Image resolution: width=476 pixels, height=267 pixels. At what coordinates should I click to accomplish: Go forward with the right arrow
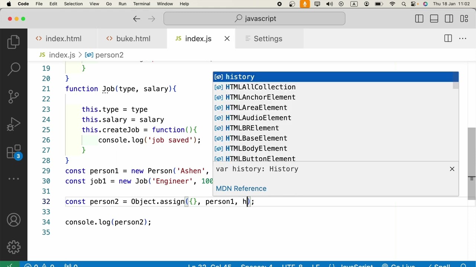coord(151,19)
